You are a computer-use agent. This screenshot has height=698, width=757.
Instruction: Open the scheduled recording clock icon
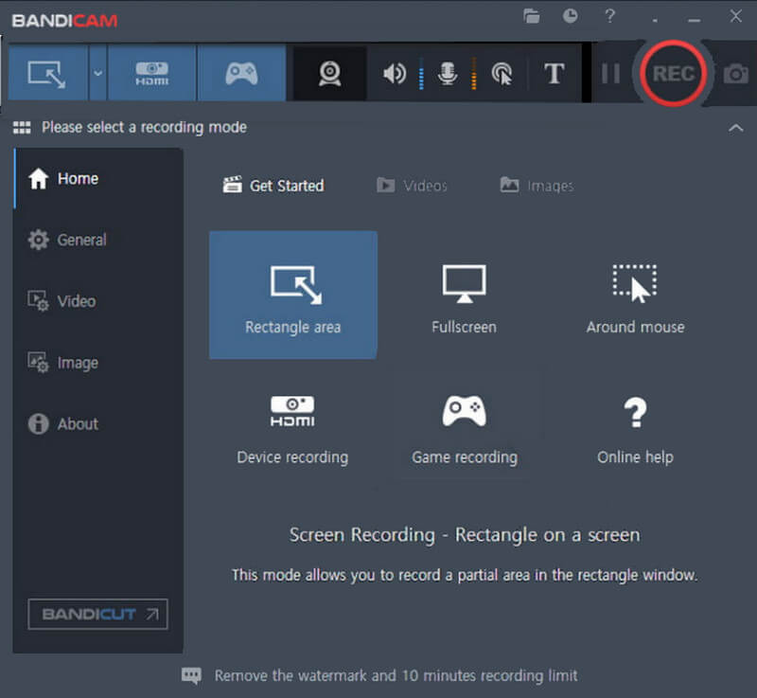point(571,16)
